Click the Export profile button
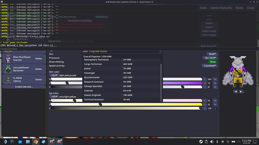The image size is (259, 145). tap(209, 27)
